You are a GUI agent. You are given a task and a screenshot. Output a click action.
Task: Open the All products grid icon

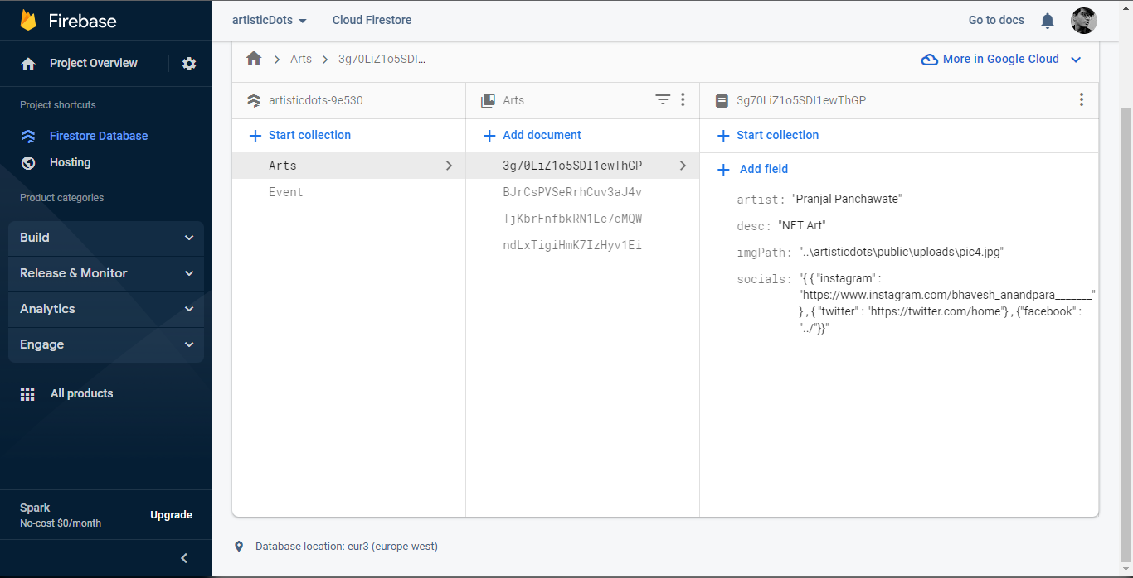pos(27,393)
